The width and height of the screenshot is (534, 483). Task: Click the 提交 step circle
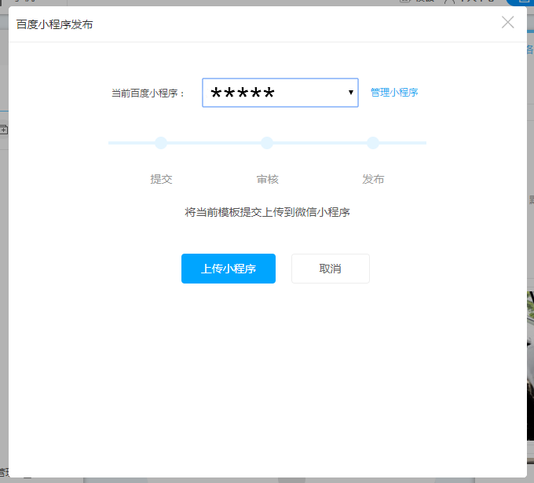point(161,143)
